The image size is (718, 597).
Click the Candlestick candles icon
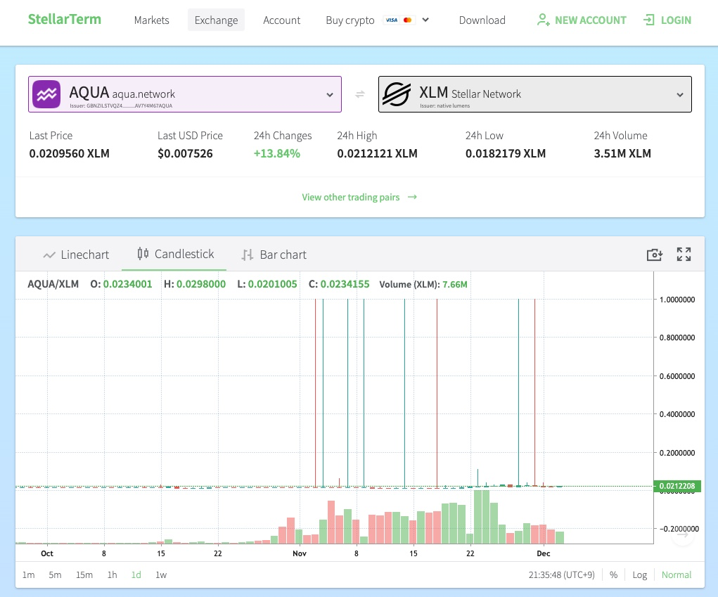pyautogui.click(x=143, y=254)
